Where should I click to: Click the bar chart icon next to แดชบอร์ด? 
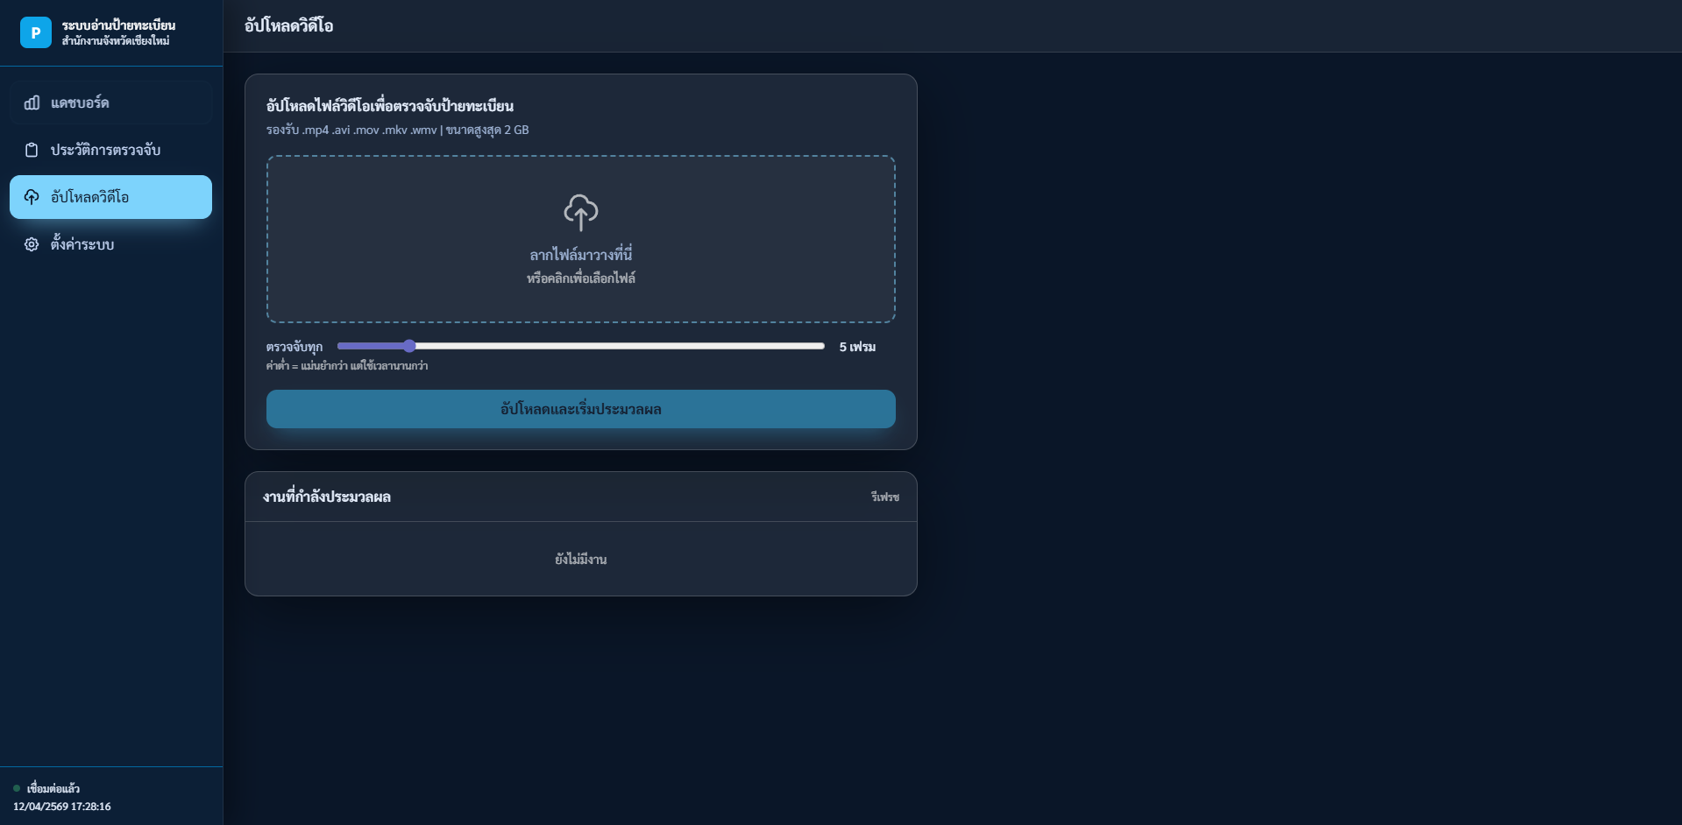pyautogui.click(x=32, y=102)
